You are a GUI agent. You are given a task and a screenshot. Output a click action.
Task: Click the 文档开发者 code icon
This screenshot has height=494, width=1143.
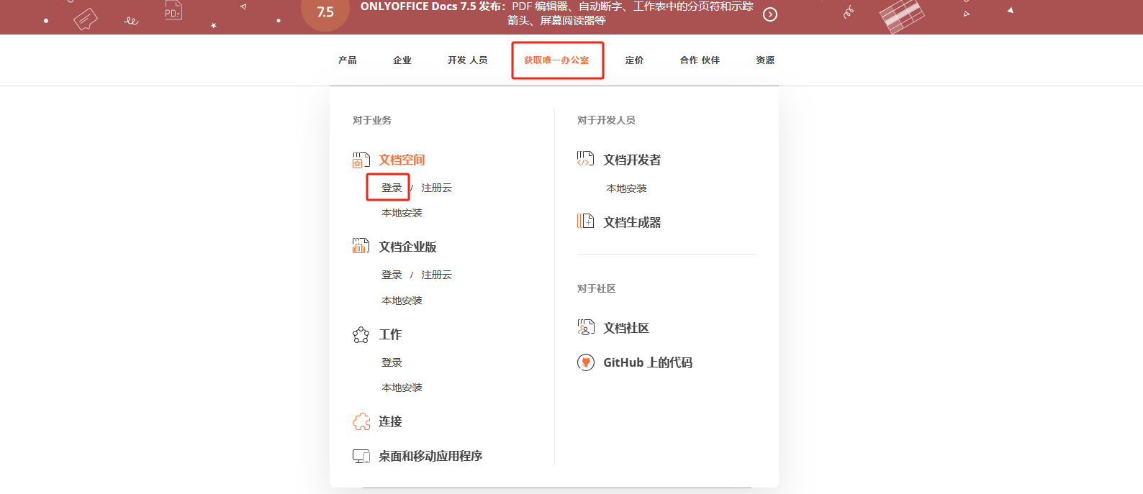585,159
